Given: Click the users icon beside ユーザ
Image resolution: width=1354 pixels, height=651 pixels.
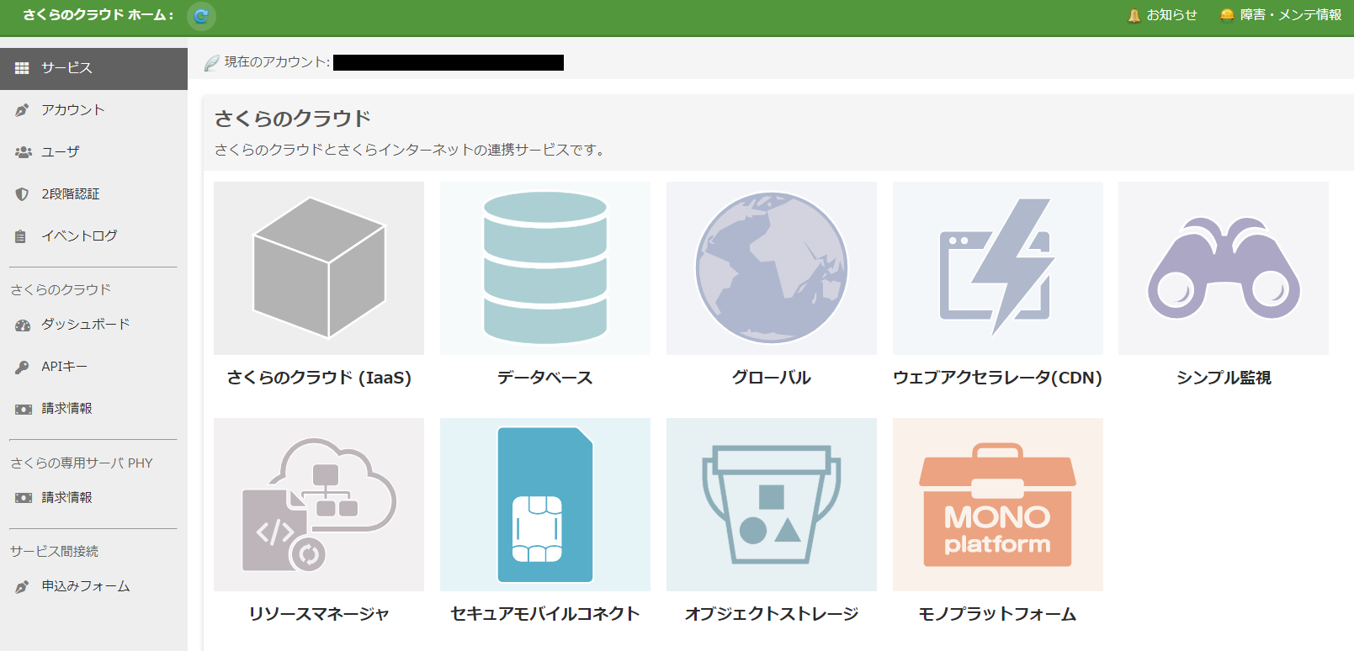Looking at the screenshot, I should (x=24, y=152).
